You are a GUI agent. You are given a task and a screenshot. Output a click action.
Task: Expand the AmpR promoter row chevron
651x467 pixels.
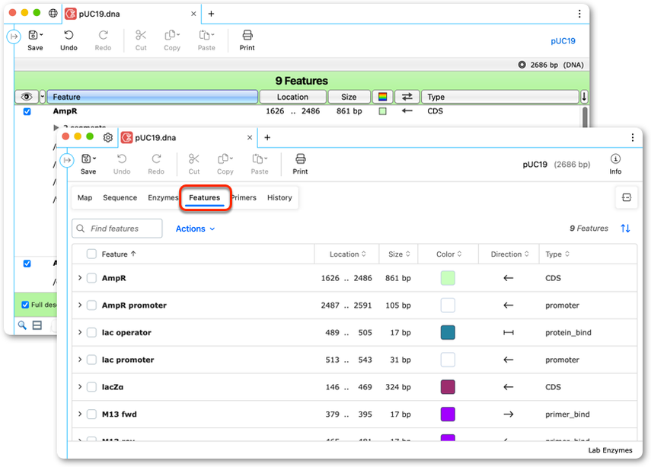(80, 305)
